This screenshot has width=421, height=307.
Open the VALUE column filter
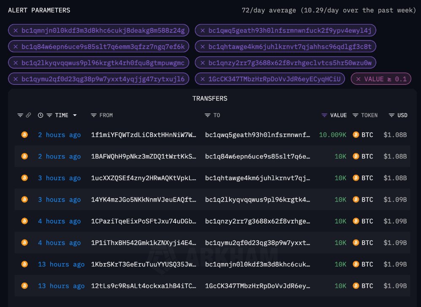[324, 115]
